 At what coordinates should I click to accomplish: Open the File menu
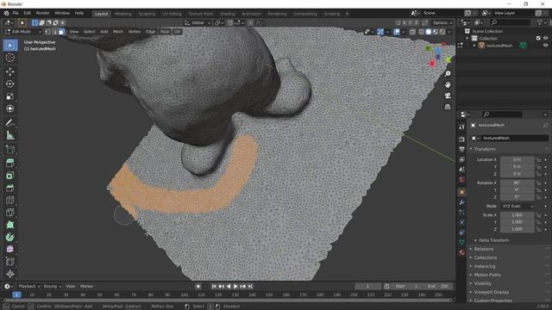16,14
